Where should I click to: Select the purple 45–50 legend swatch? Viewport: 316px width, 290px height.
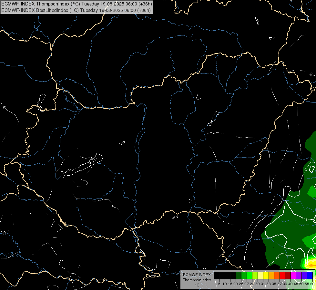[x=299, y=275]
